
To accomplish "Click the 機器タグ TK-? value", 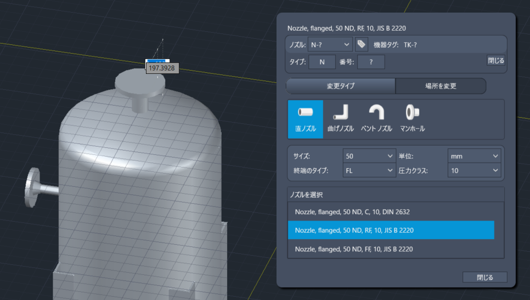I will pyautogui.click(x=410, y=45).
